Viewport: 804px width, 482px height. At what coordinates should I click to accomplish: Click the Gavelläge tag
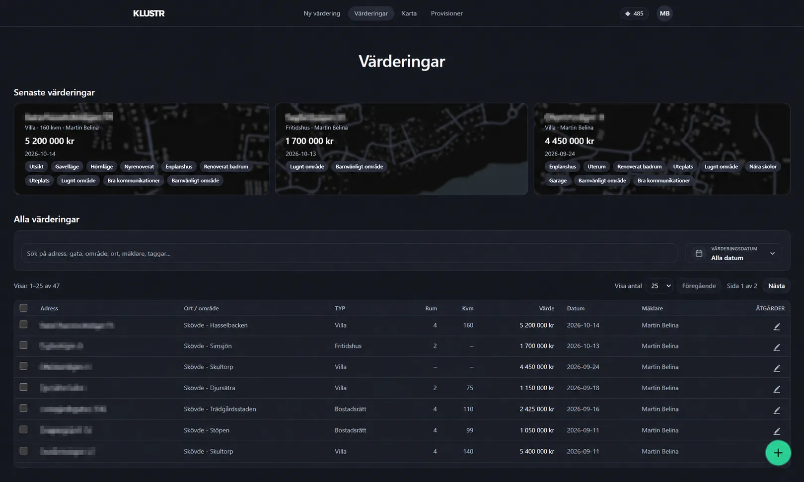[x=67, y=167]
